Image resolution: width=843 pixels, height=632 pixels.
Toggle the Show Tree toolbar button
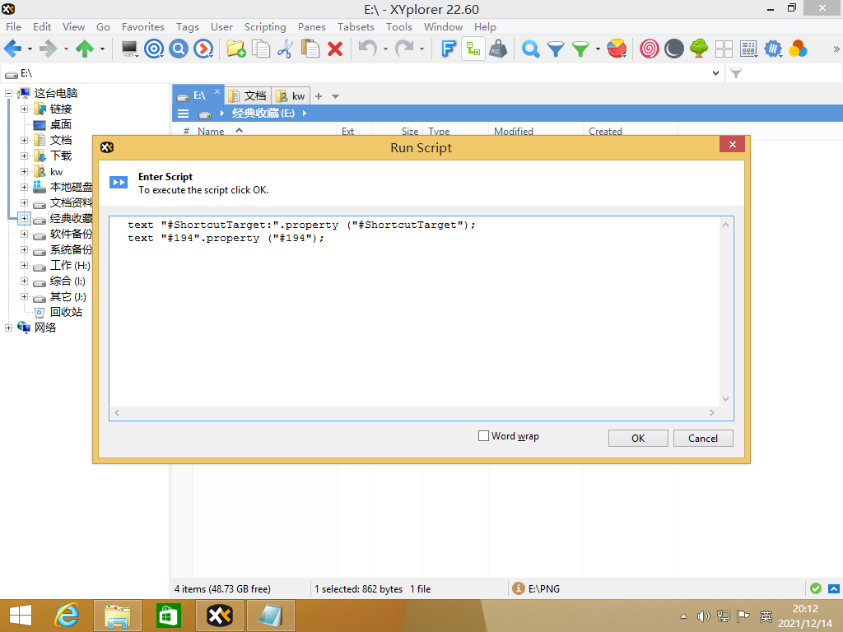click(473, 49)
